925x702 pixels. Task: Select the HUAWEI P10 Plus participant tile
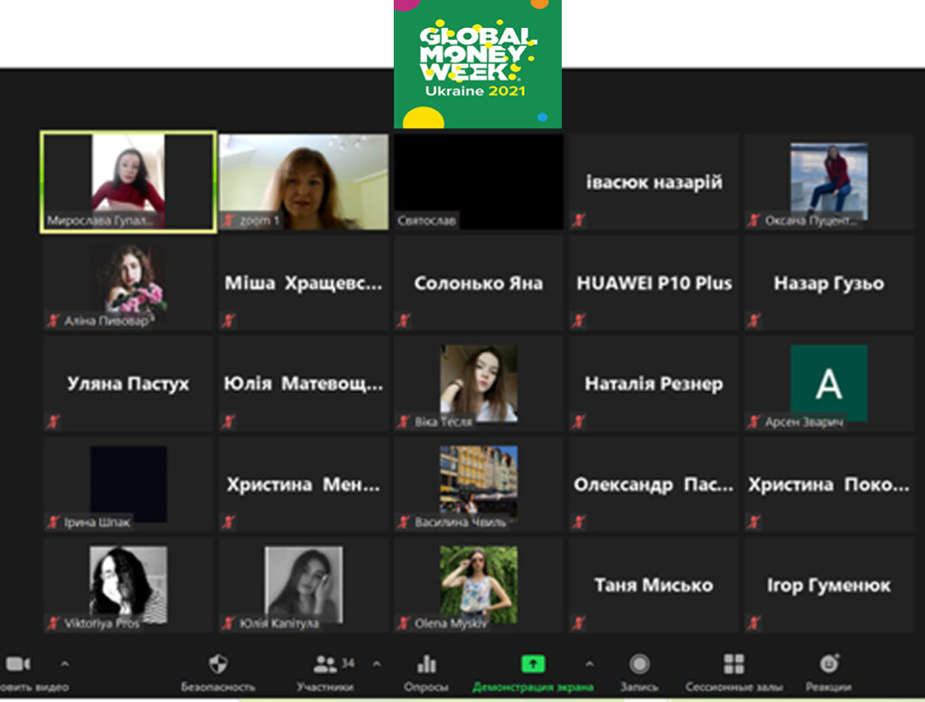[654, 283]
